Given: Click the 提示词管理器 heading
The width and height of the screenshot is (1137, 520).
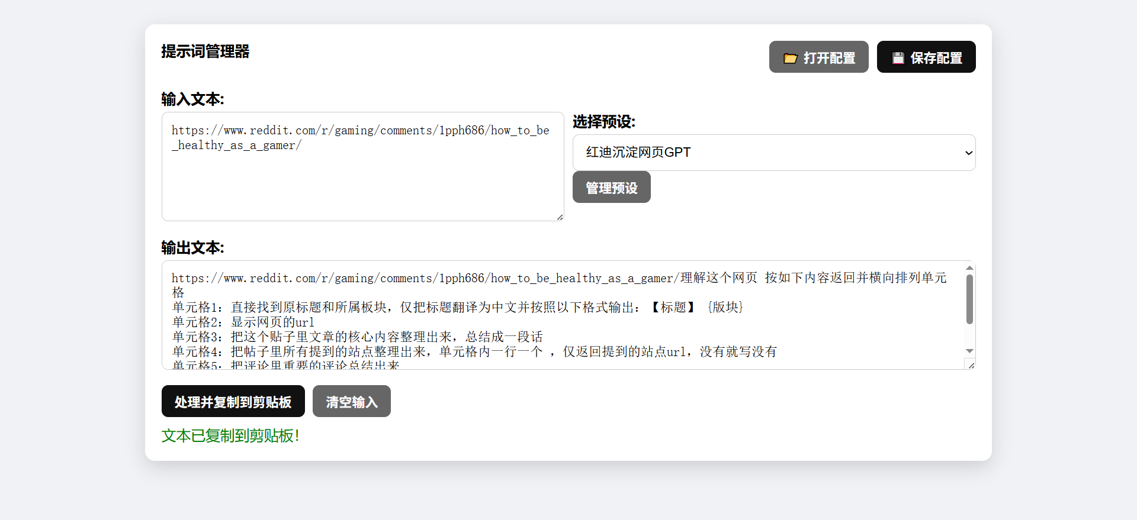Looking at the screenshot, I should coord(205,51).
